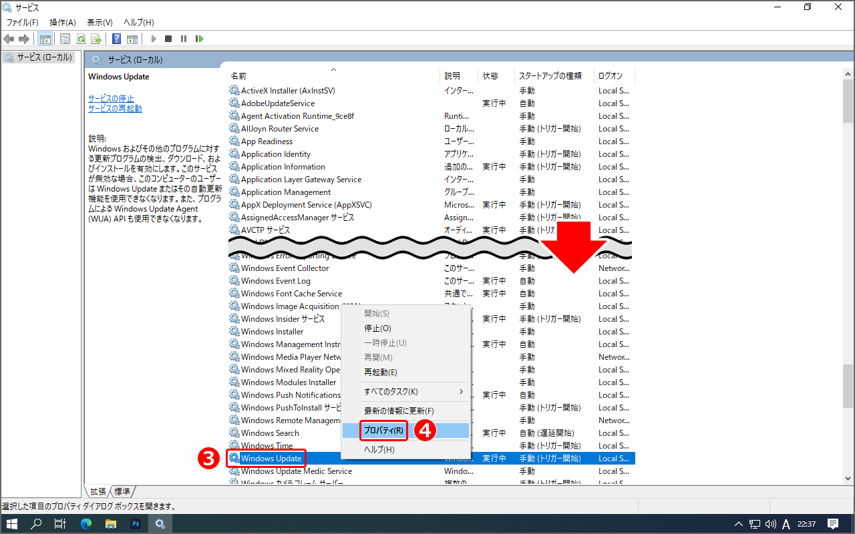This screenshot has width=855, height=534.
Task: Click the green Refresh toolbar icon
Action: tap(81, 39)
